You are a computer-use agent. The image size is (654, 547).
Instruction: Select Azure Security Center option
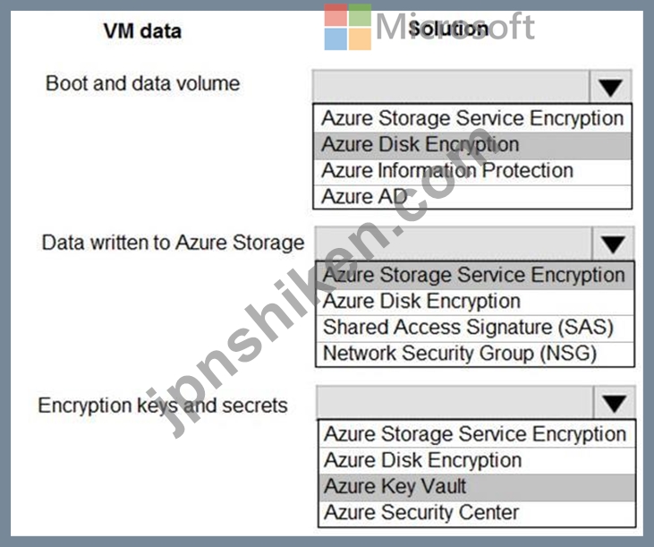477,513
